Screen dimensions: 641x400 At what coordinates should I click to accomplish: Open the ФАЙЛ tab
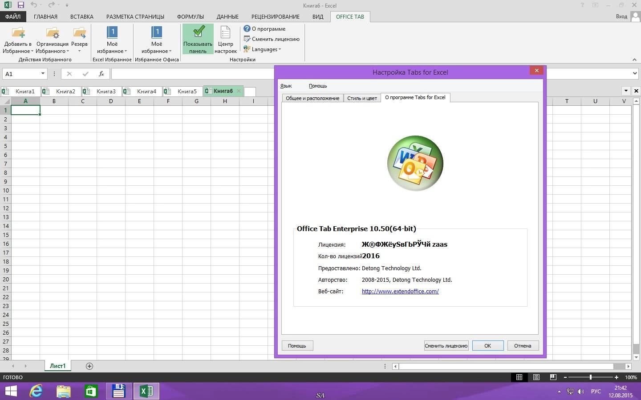pyautogui.click(x=13, y=16)
